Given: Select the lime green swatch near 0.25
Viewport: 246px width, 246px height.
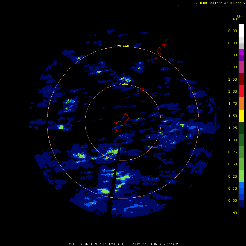Looking at the screenshot, I should tap(241, 176).
